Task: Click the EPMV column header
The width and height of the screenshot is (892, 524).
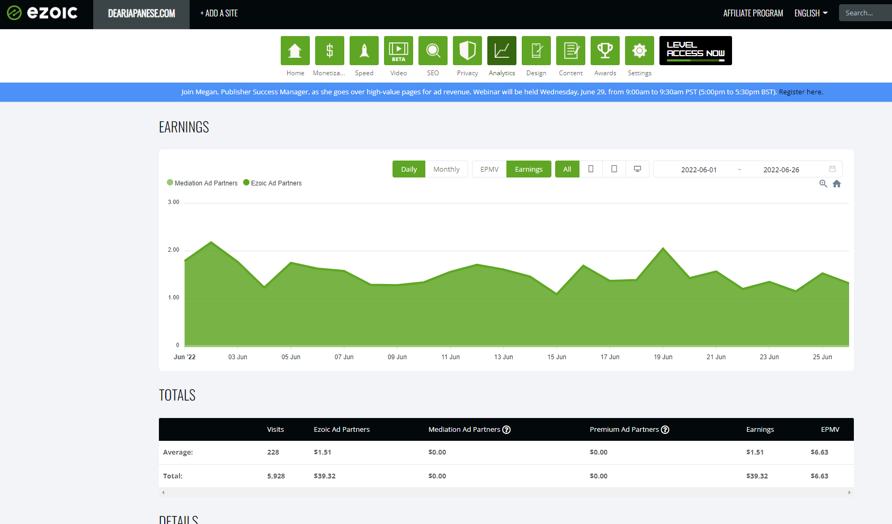Action: click(830, 430)
